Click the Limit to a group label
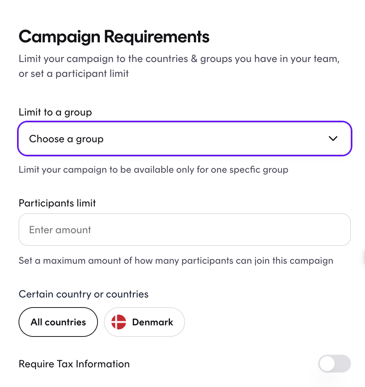The height and width of the screenshot is (387, 365). (55, 112)
